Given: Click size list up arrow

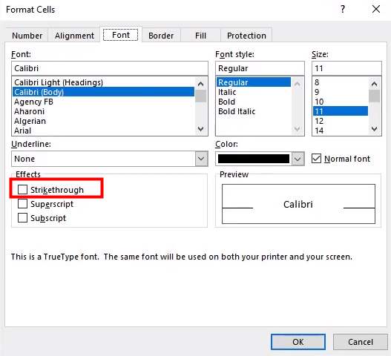Looking at the screenshot, I should (374, 84).
